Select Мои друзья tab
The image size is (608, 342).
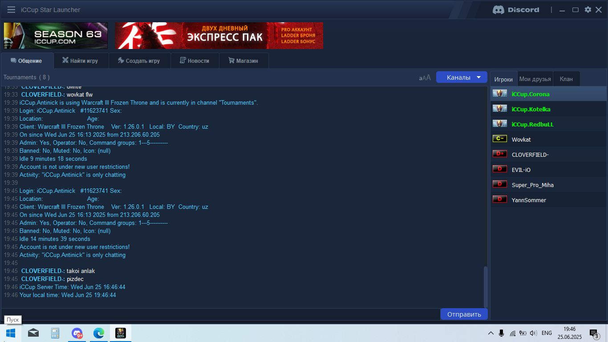click(535, 79)
